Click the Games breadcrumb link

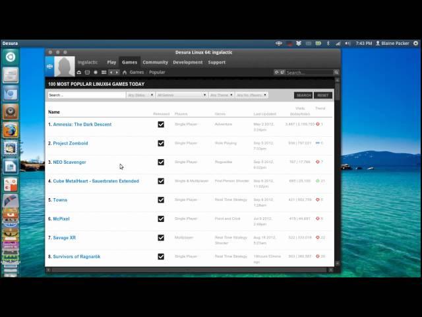coord(136,72)
